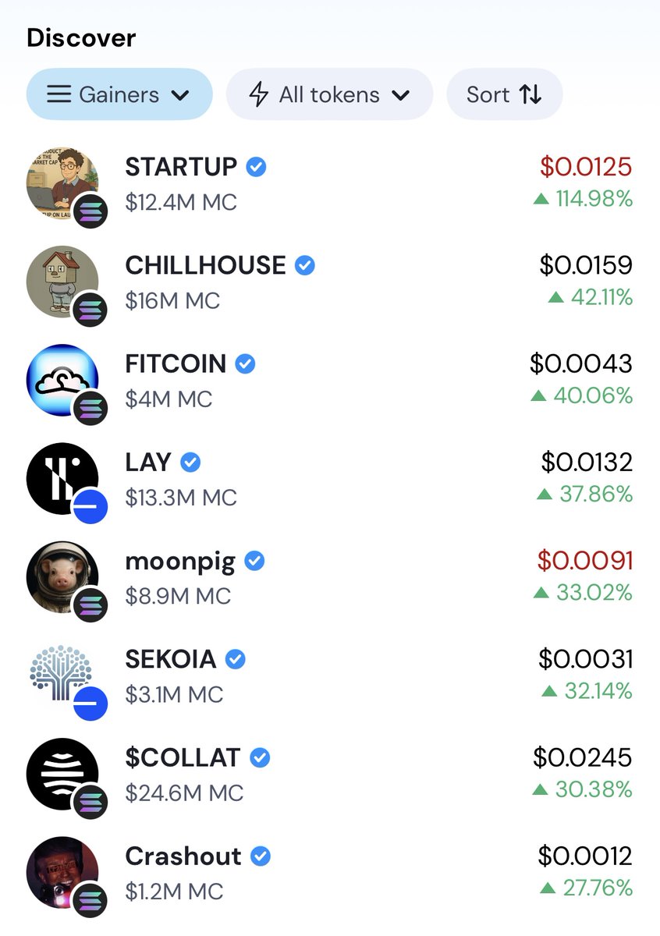This screenshot has width=660, height=936.
Task: Open the STARTUP token avatar icon
Action: click(x=62, y=183)
